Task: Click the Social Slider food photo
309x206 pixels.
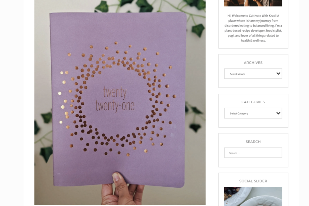Action: click(253, 196)
